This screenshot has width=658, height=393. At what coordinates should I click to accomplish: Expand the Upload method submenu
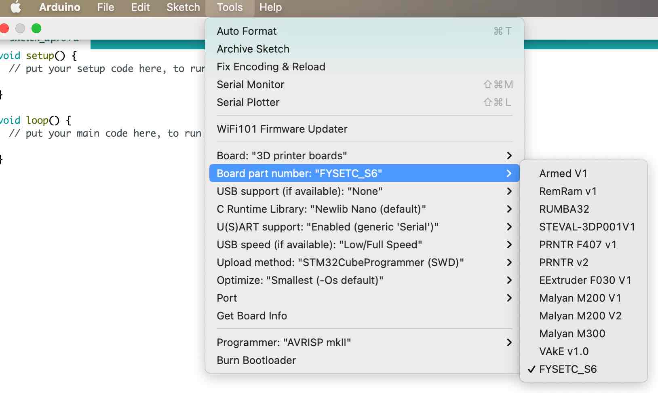(365, 262)
